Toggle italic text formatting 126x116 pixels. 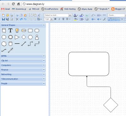[59, 19]
